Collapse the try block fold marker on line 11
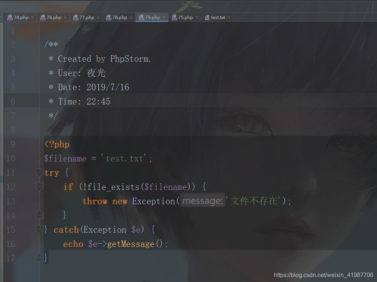This screenshot has width=377, height=282. (39, 173)
